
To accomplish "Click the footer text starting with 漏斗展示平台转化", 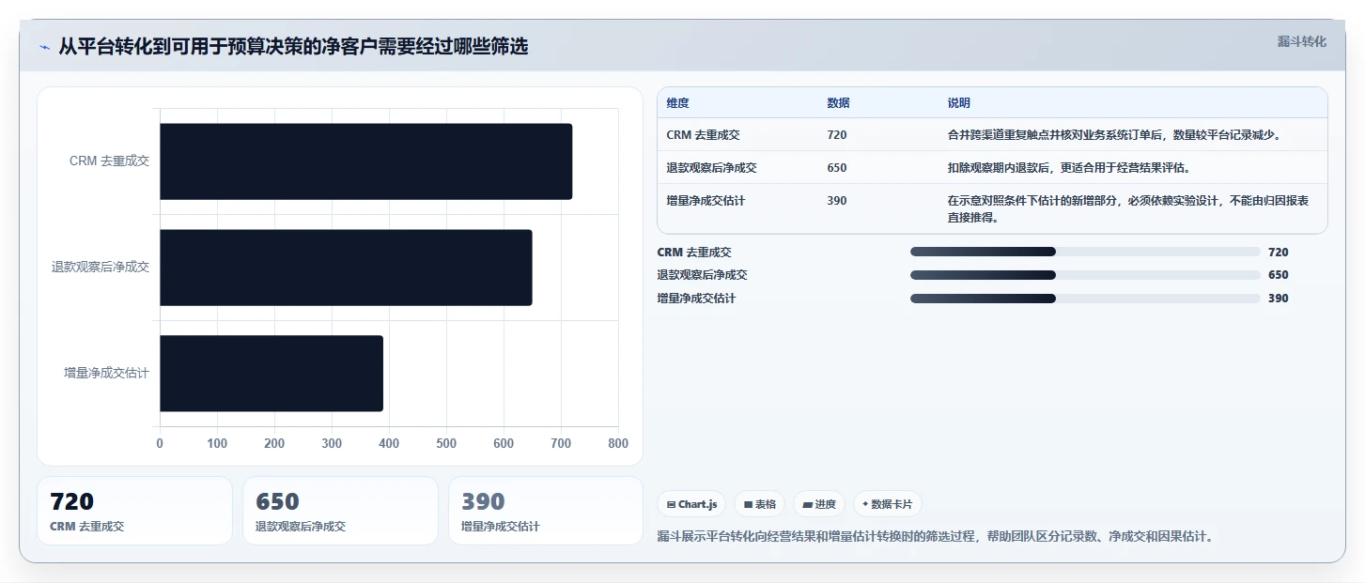I will [x=935, y=537].
